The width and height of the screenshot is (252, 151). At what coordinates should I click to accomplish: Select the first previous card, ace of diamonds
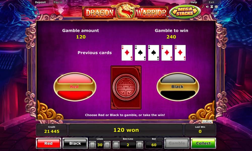[127, 53]
